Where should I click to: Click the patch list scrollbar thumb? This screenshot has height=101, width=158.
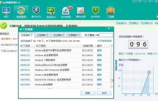point(112,80)
